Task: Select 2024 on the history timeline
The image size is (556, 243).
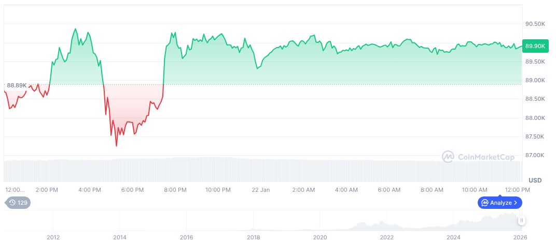Action: click(454, 237)
